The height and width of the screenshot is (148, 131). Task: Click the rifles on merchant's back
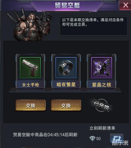point(16,16)
